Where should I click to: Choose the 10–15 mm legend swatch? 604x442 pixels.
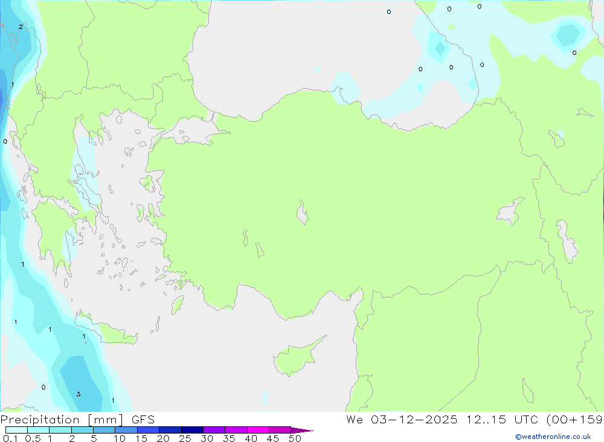point(126,430)
